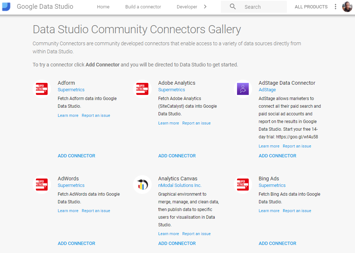Image resolution: width=355 pixels, height=253 pixels.
Task: Click the search magnifier icon
Action: 232,6
